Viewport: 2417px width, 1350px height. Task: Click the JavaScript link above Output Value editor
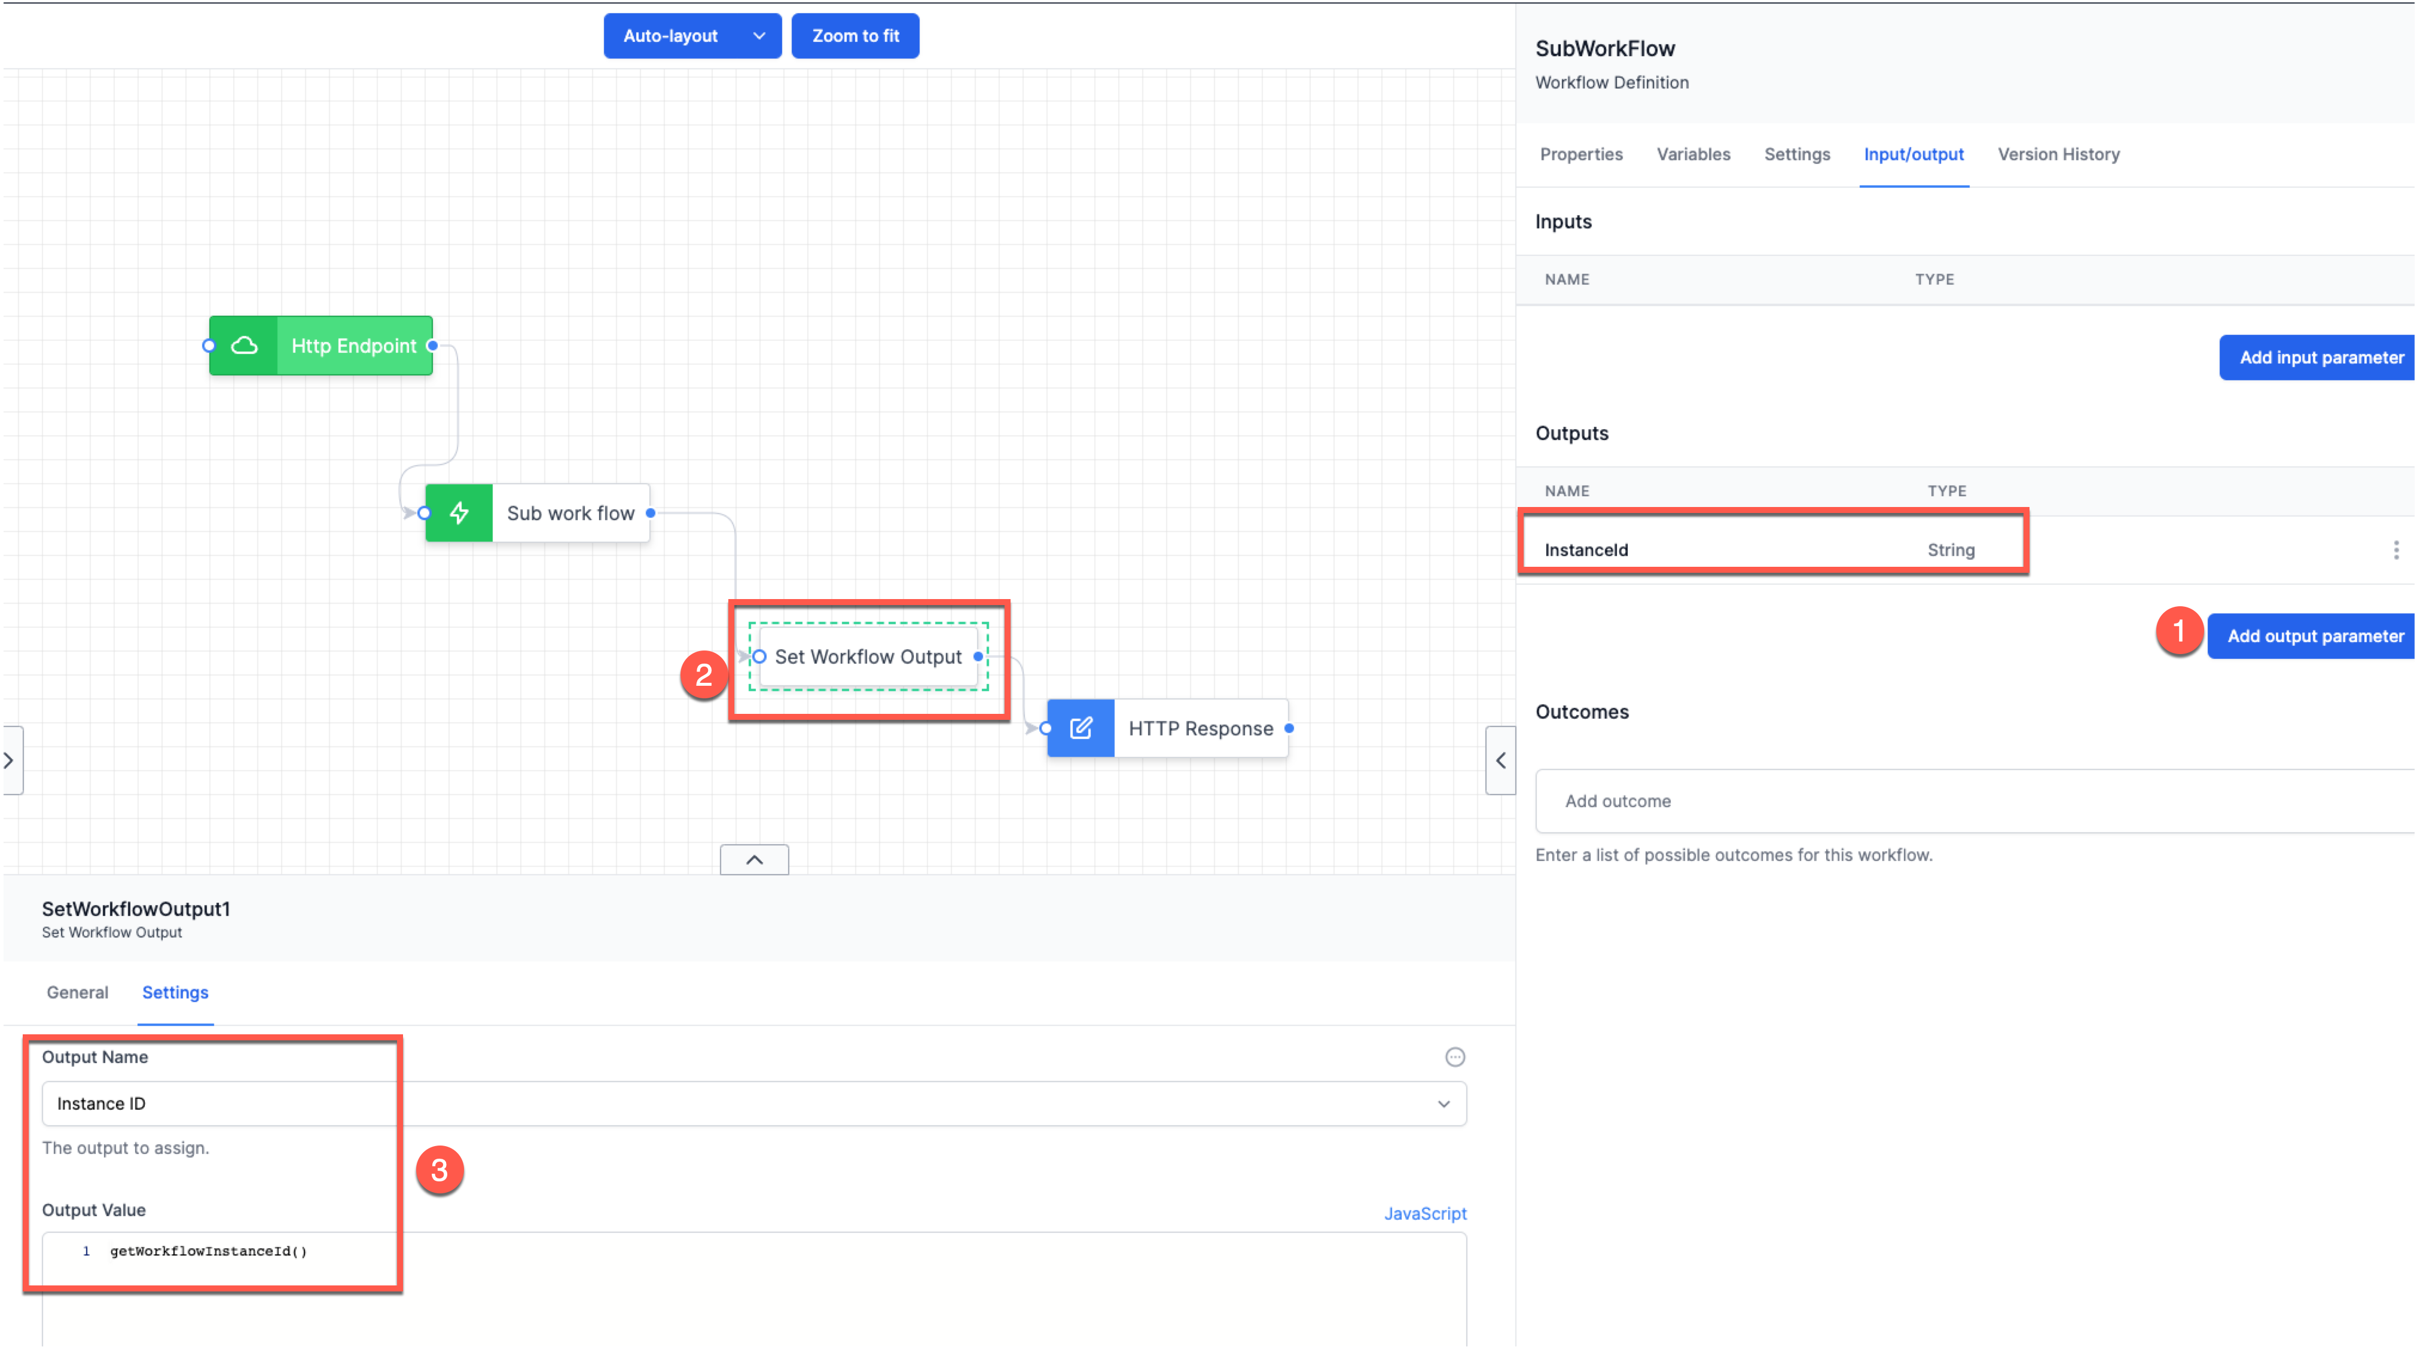1424,1213
